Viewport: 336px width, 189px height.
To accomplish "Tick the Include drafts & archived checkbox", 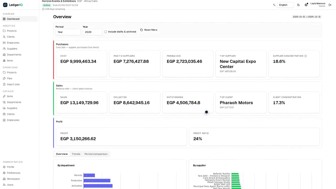I will coord(106,32).
